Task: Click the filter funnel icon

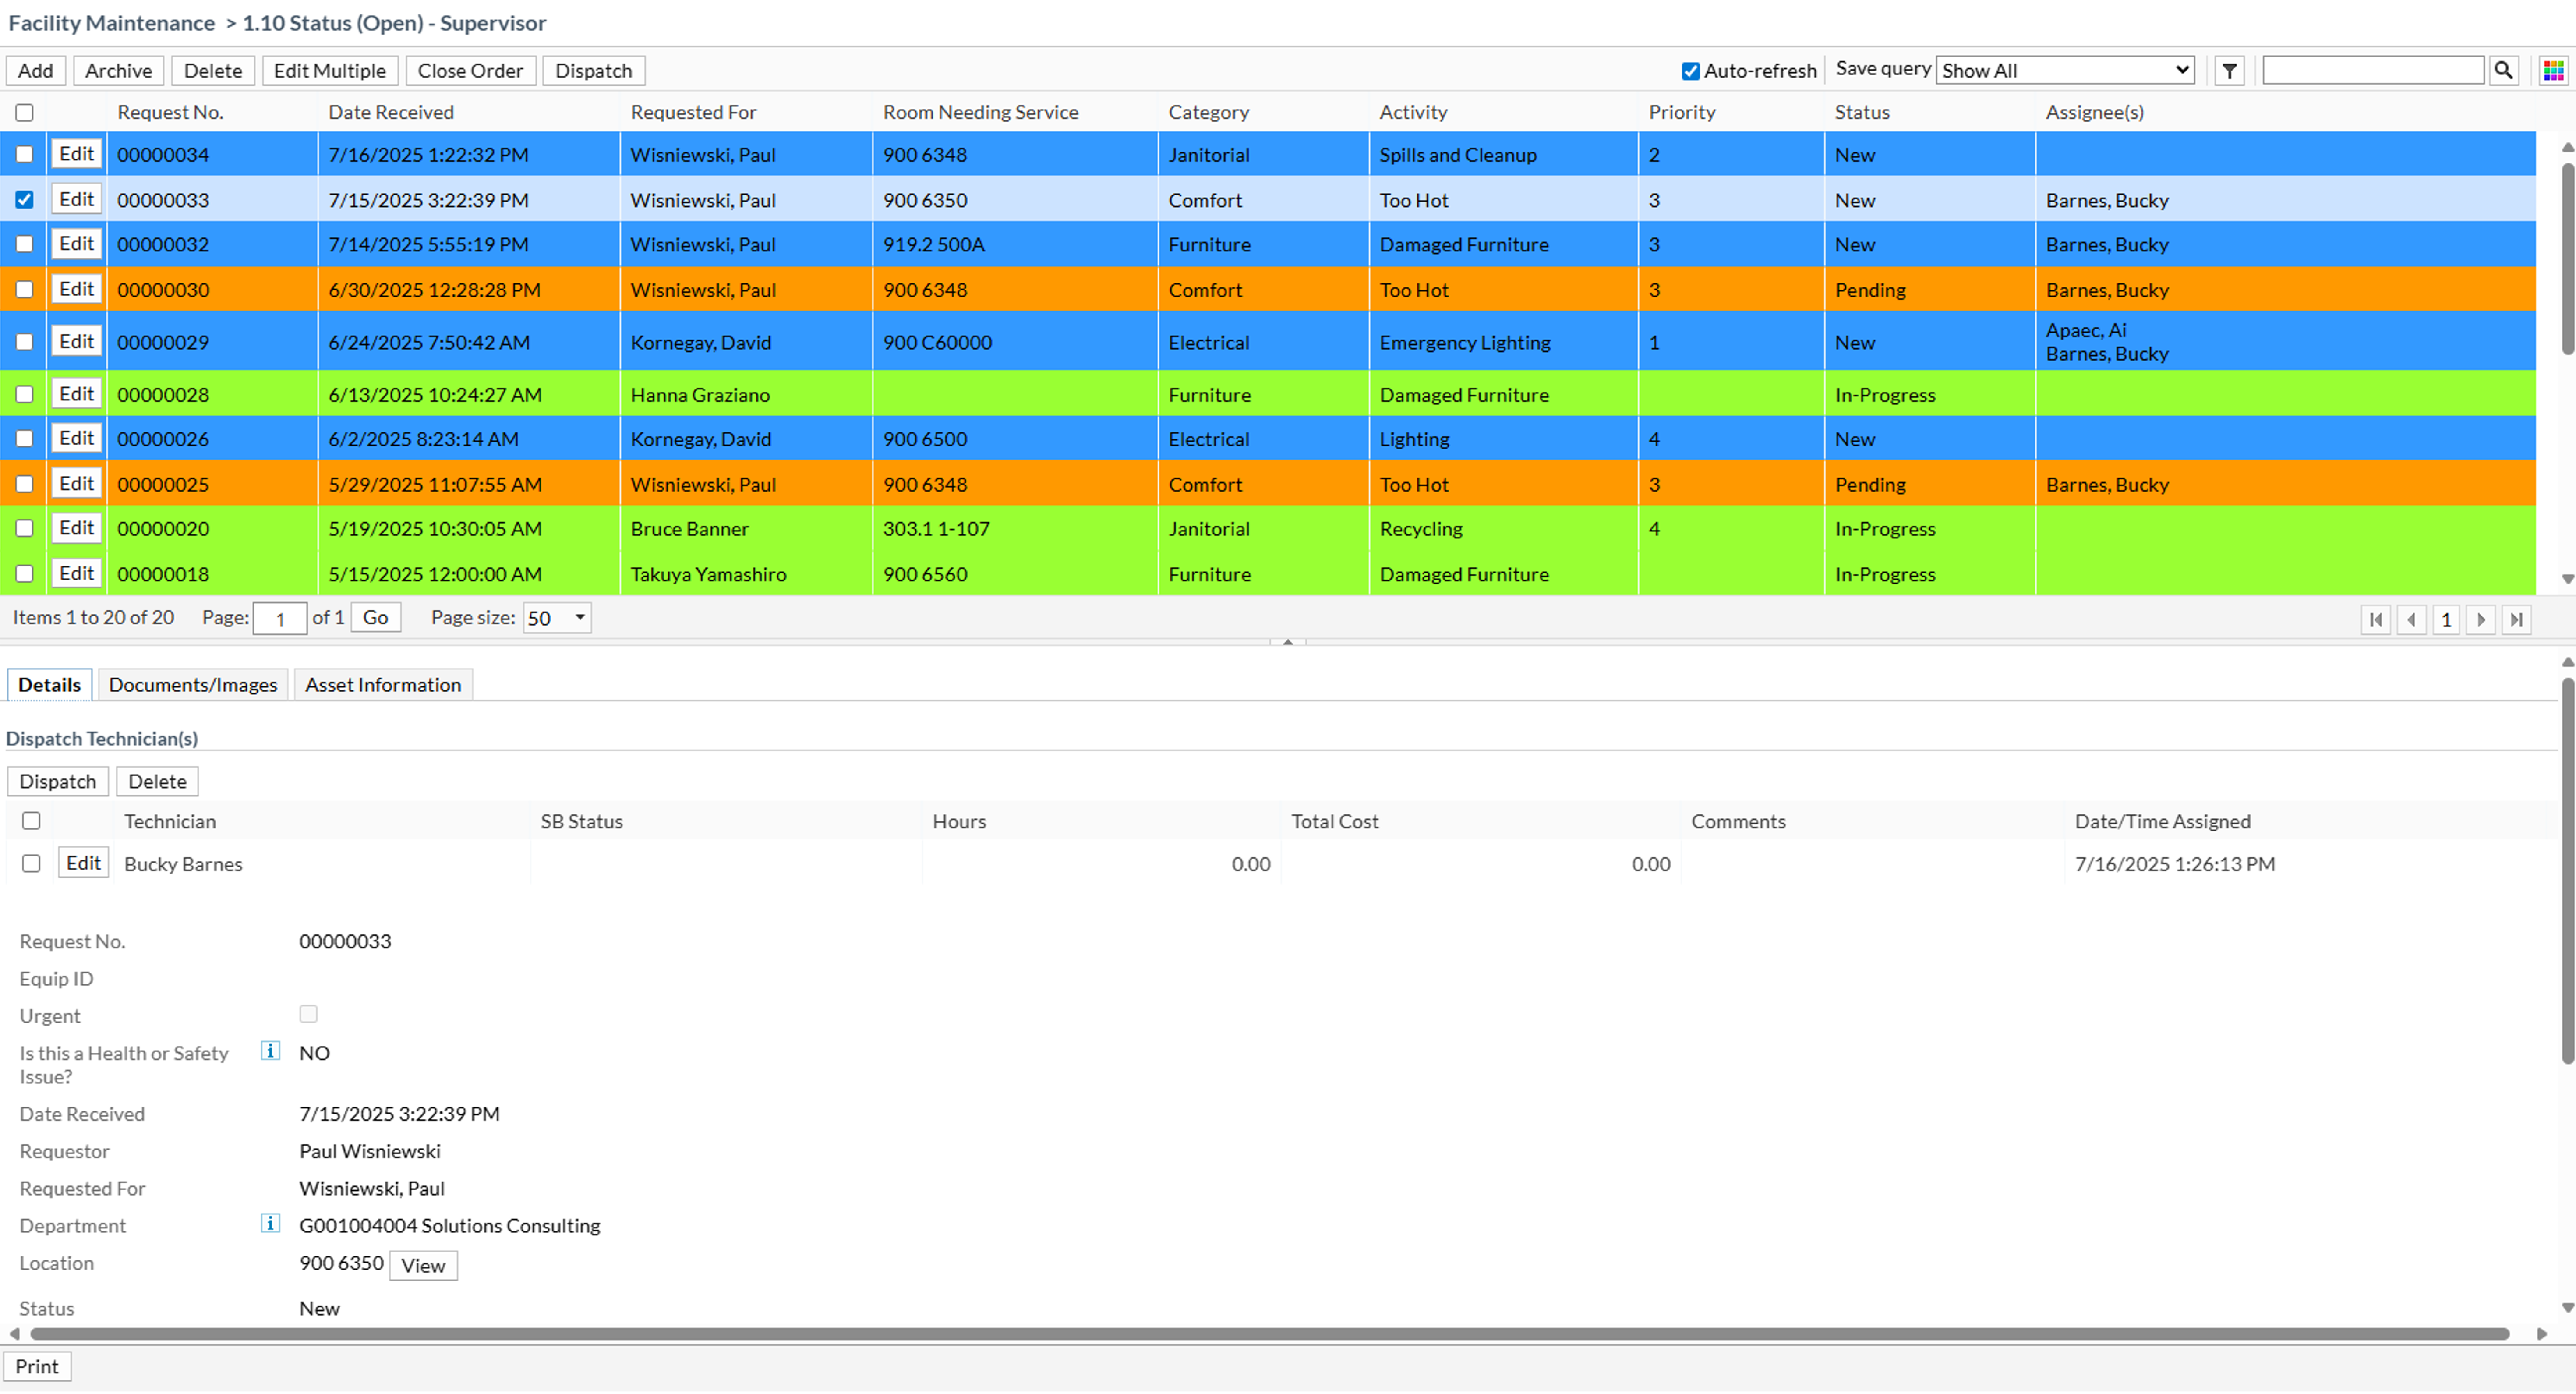Action: click(x=2229, y=71)
